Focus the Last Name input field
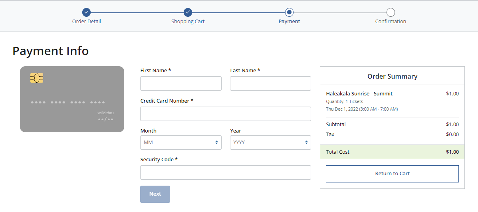Image resolution: width=478 pixels, height=212 pixels. coord(270,83)
